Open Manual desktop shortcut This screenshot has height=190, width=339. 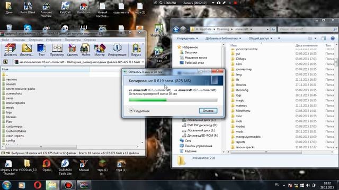pos(84,165)
